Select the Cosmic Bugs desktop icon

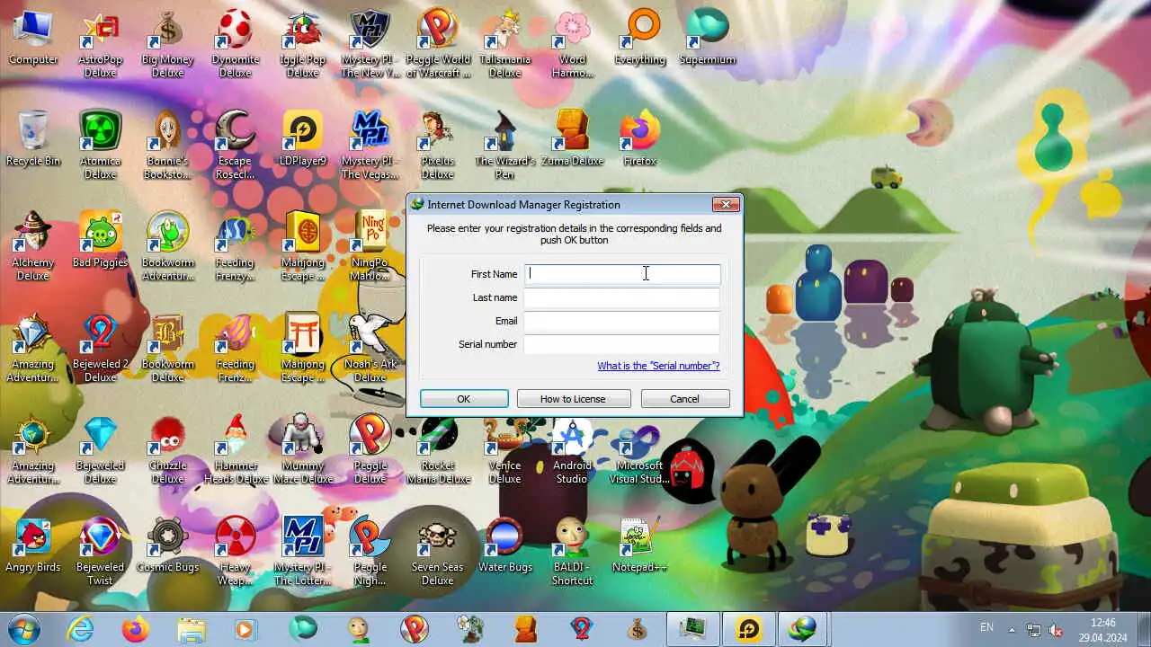coord(167,545)
